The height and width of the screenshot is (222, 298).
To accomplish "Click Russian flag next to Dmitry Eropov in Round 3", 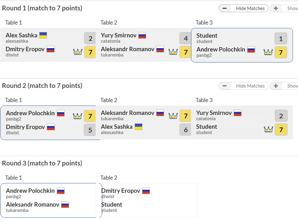I will (146, 191).
